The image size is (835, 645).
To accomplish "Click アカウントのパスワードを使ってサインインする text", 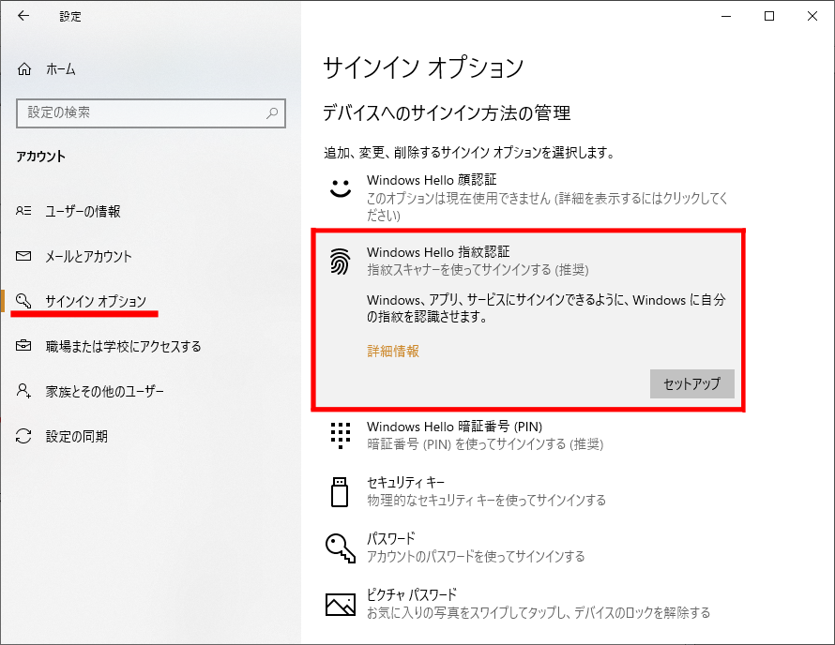I will click(476, 557).
